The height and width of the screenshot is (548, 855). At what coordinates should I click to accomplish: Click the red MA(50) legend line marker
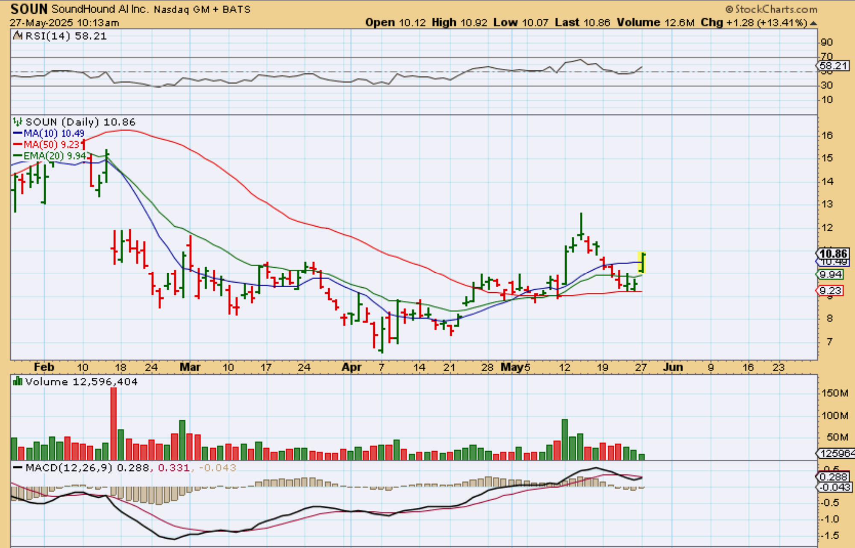18,145
